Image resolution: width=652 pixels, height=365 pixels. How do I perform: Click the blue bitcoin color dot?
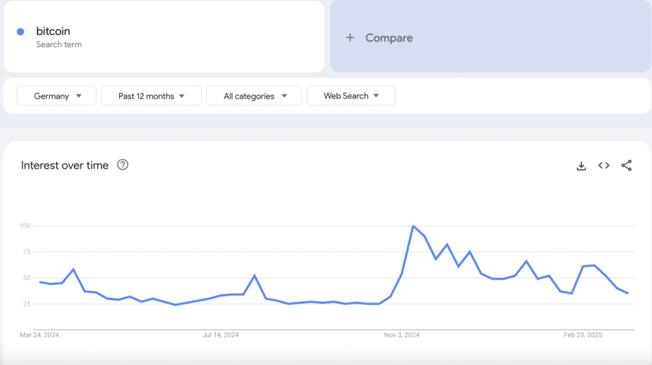[x=20, y=32]
